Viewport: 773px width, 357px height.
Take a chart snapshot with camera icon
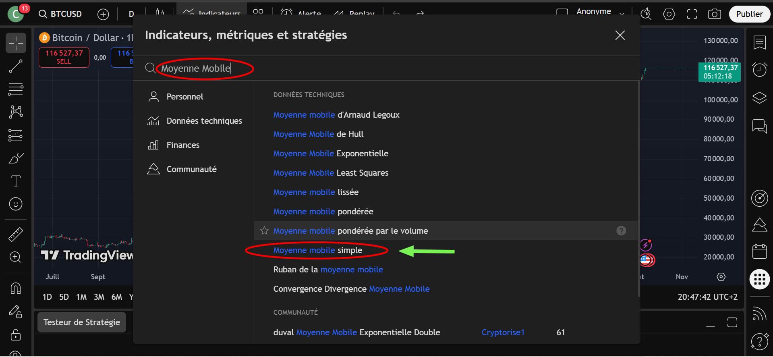pyautogui.click(x=714, y=14)
